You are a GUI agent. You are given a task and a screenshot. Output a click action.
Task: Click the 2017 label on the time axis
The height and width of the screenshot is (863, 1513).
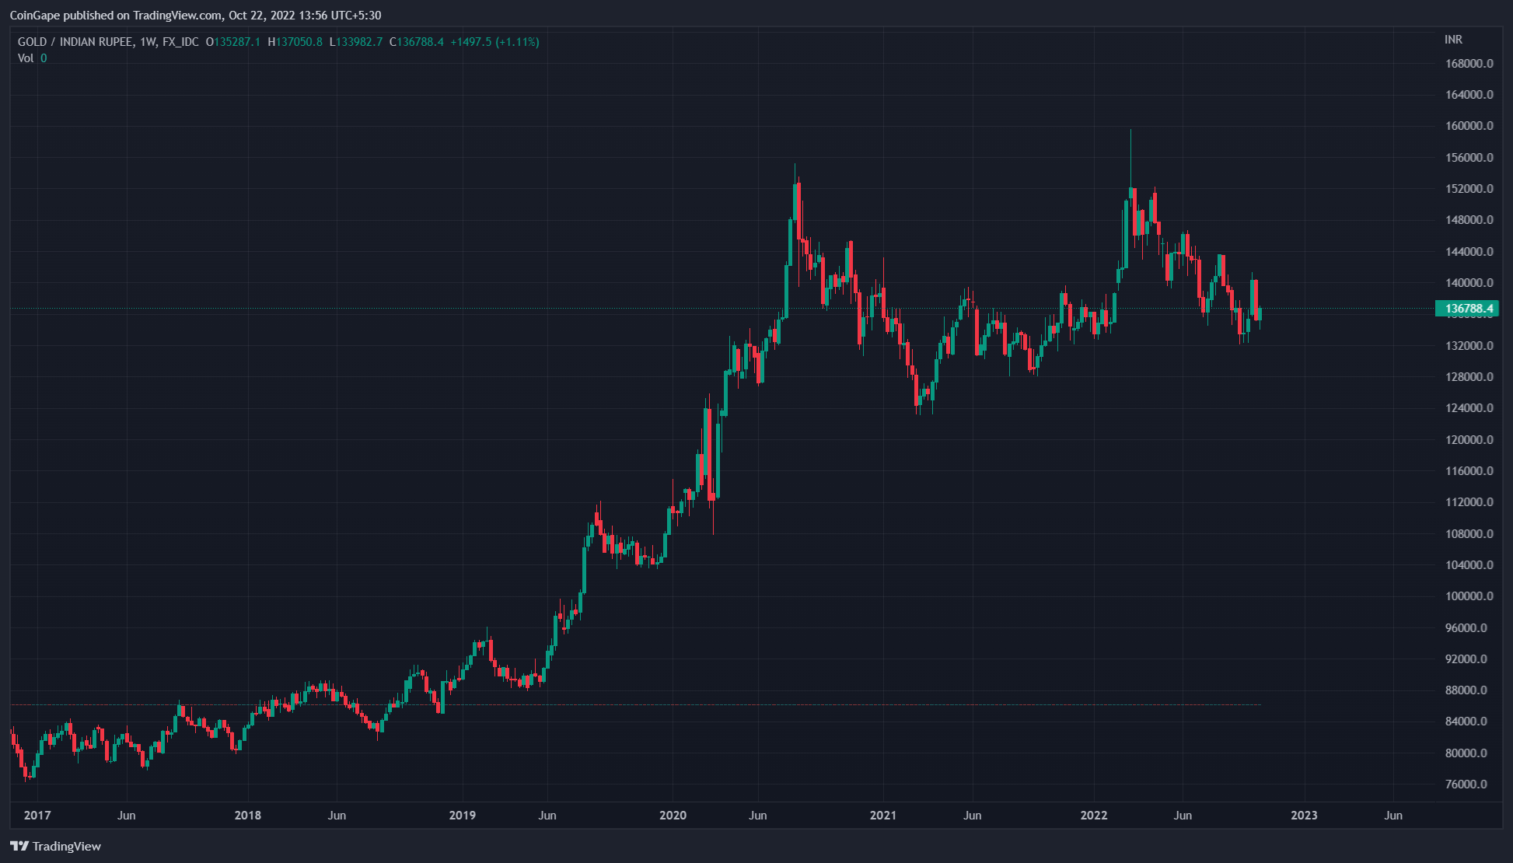pos(37,816)
